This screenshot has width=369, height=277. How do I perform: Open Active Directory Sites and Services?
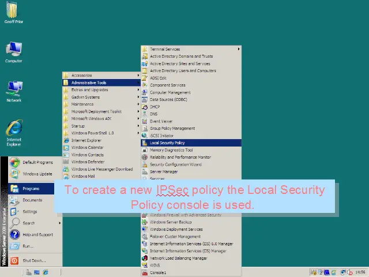(x=191, y=63)
